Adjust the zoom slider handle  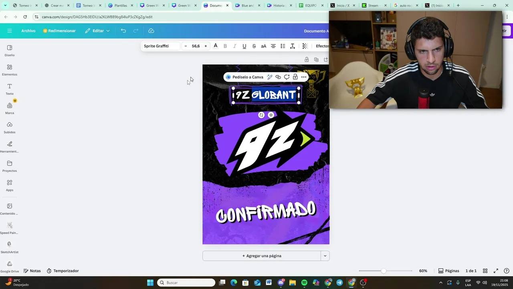point(384,271)
